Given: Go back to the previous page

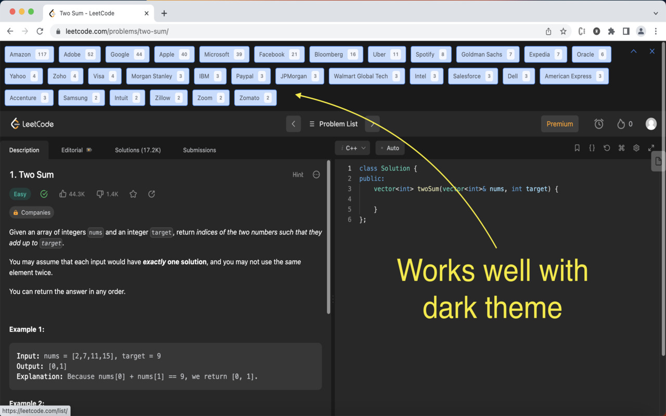Looking at the screenshot, I should (x=10, y=31).
